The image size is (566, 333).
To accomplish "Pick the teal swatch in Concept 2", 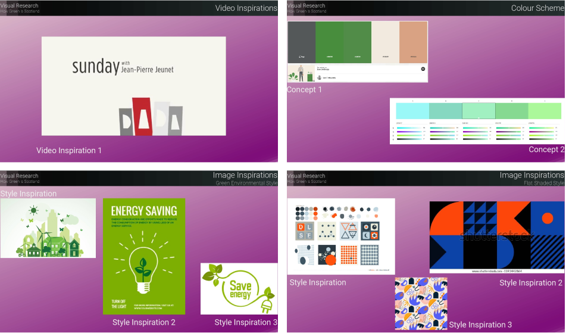I will [445, 111].
